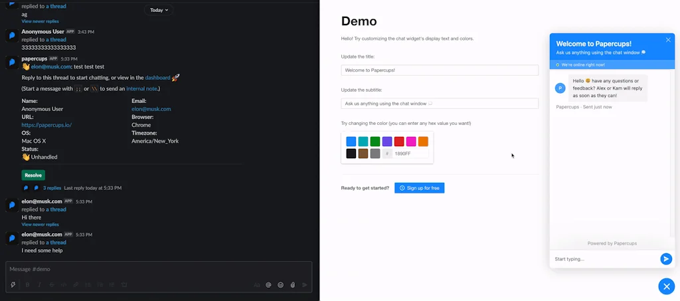
Task: Open the Today date dropdown
Action: click(x=159, y=10)
